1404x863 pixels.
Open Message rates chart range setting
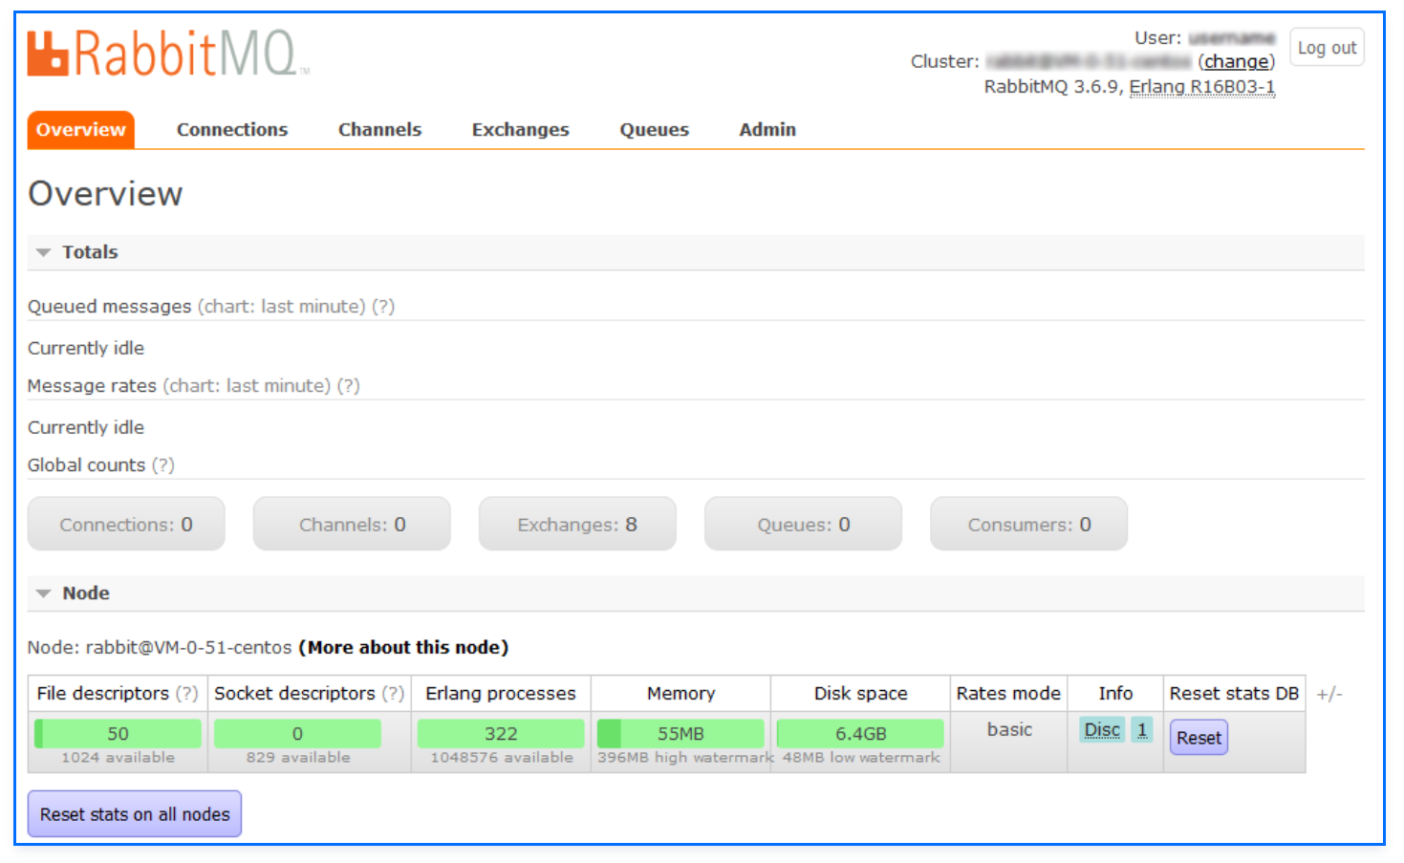[x=247, y=386]
